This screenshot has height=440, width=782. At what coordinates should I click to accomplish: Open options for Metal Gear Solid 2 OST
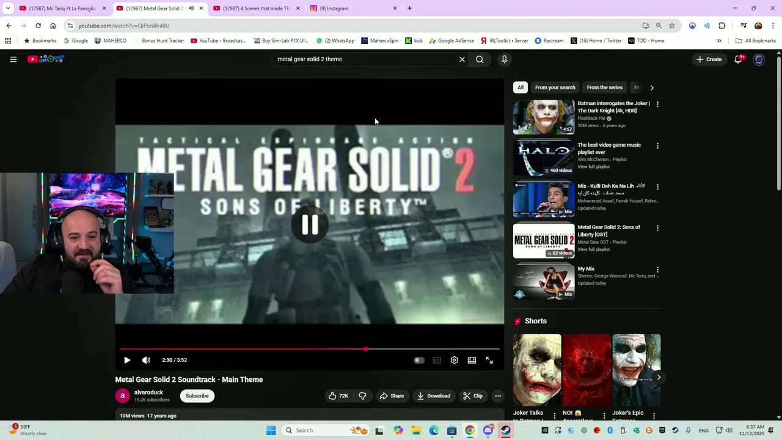pos(657,228)
